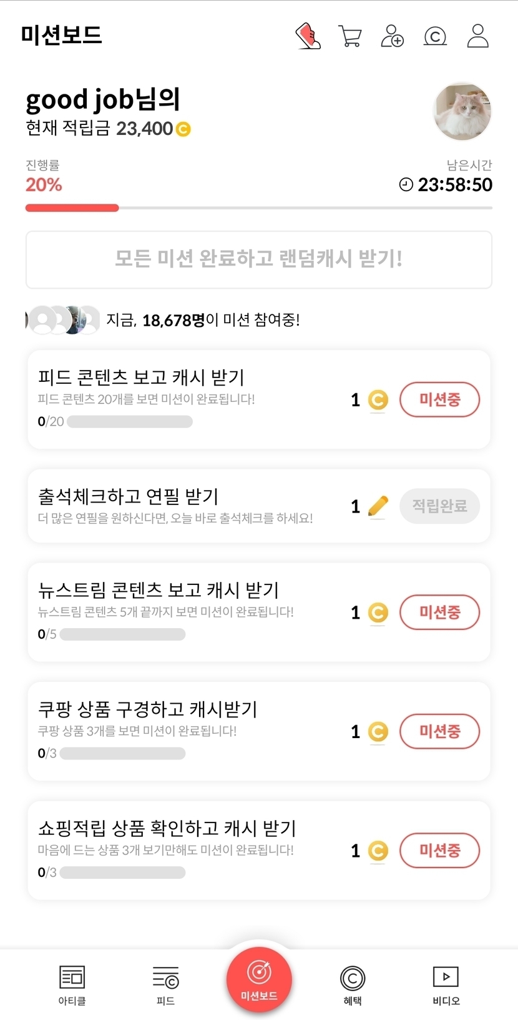
Task: Tap the gold coin beside current balance
Action: [183, 129]
